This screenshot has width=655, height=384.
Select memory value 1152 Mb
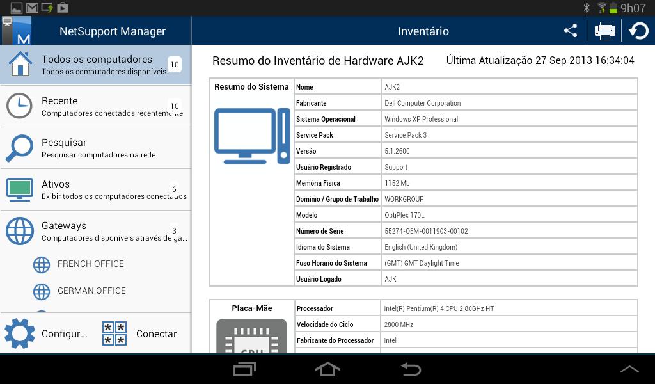397,183
